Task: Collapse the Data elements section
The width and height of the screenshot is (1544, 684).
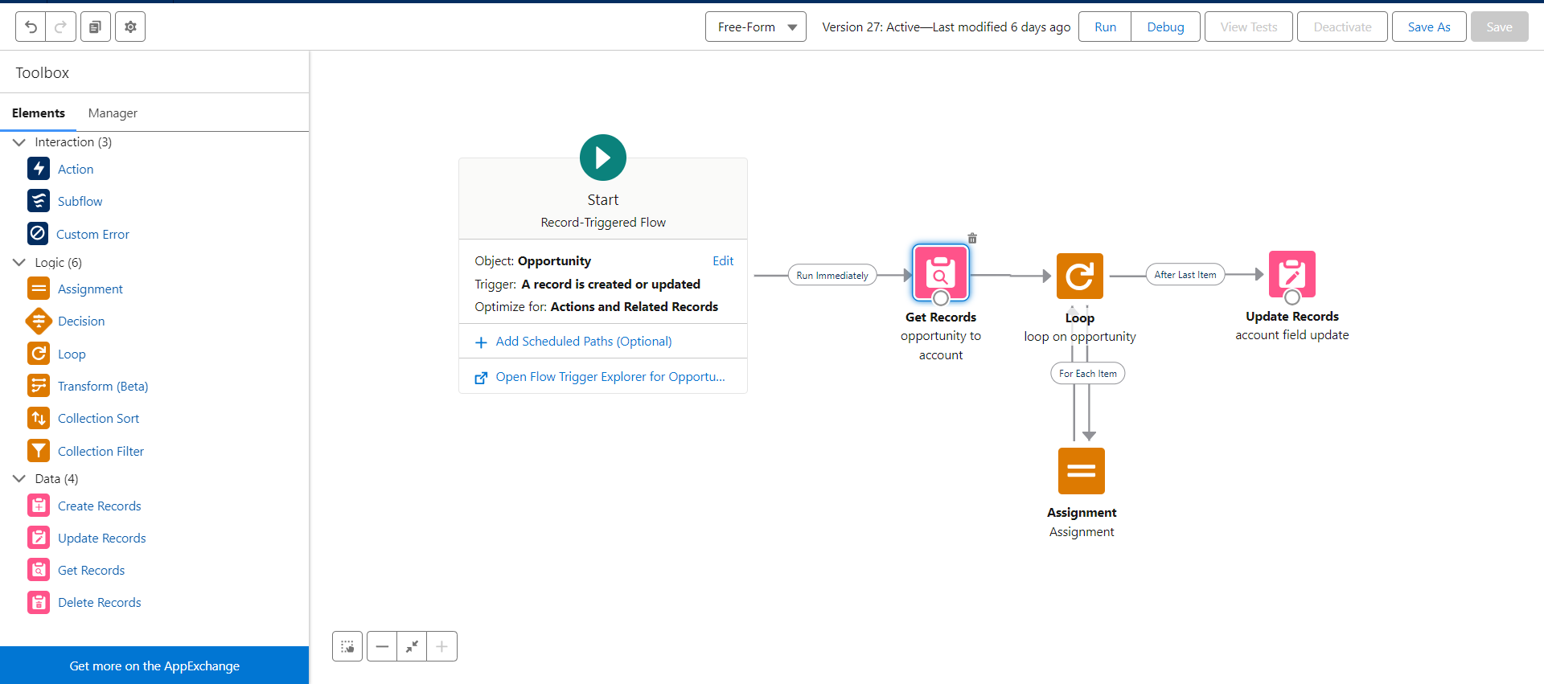Action: coord(19,479)
